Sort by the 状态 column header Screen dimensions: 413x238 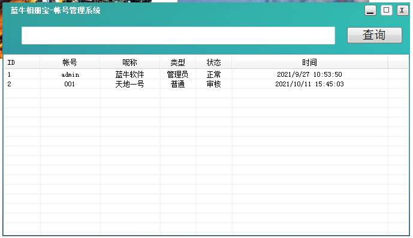click(x=213, y=62)
